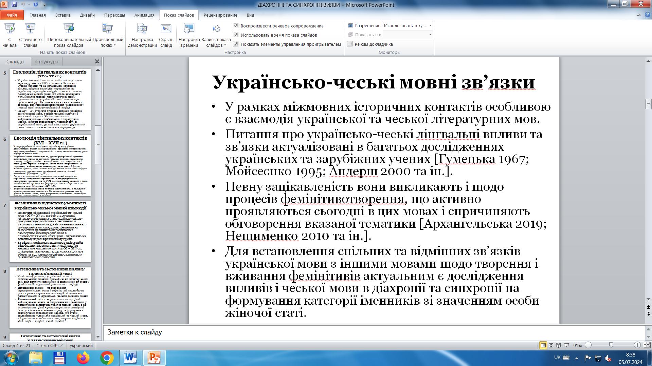
Task: Click fit slide to window icon
Action: 647,345
